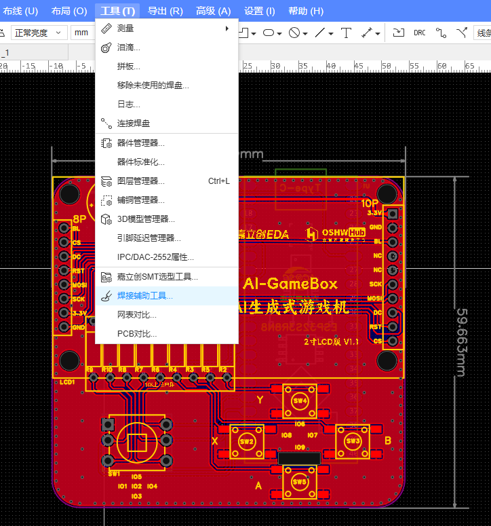Select the polyline shape tool icon

[x=243, y=33]
